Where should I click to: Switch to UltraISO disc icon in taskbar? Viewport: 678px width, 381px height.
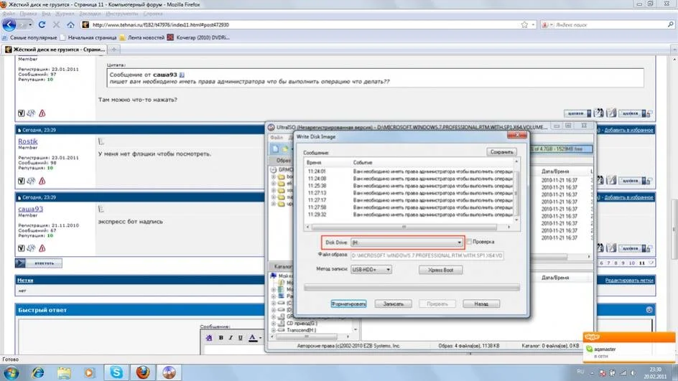[x=169, y=372]
